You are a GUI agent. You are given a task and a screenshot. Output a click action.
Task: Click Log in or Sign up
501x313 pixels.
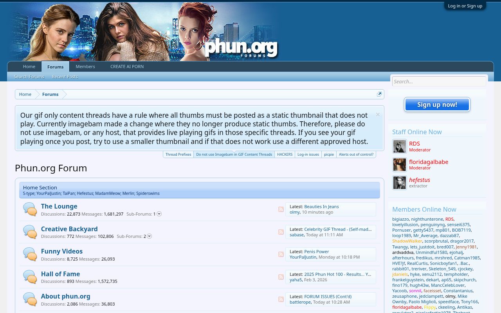[465, 6]
